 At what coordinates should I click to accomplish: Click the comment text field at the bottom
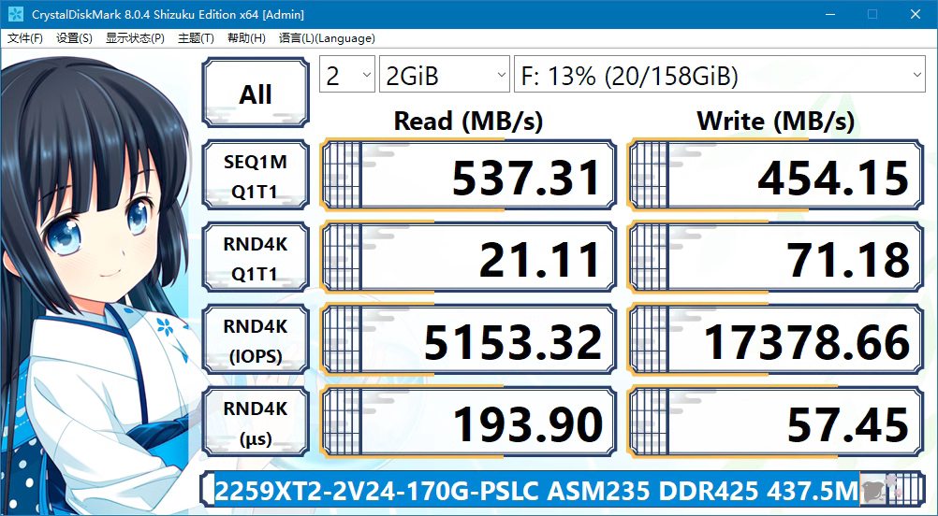click(535, 489)
